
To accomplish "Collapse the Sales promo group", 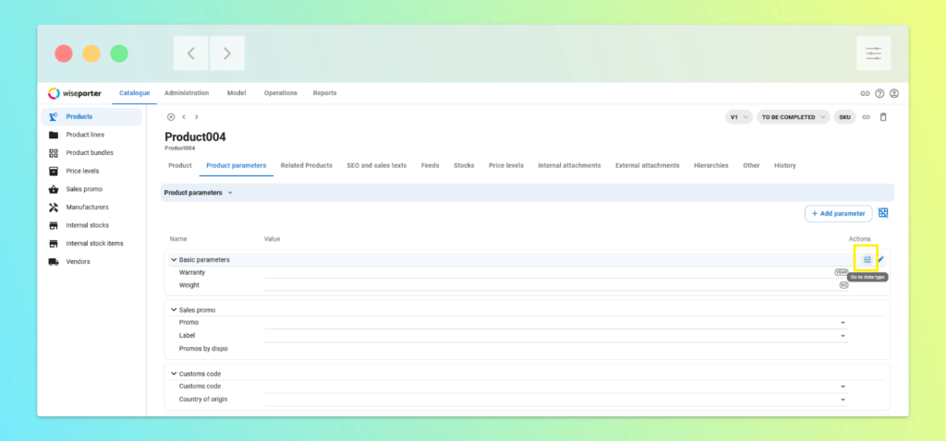I will 174,310.
